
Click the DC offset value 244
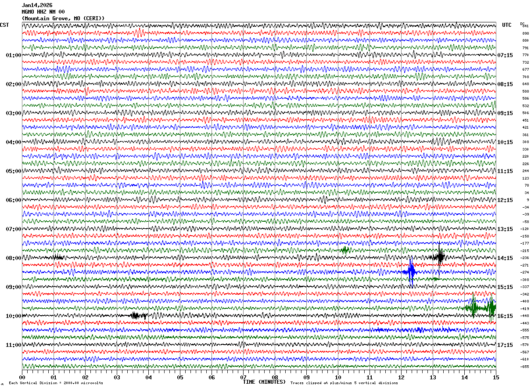[x=525, y=171]
